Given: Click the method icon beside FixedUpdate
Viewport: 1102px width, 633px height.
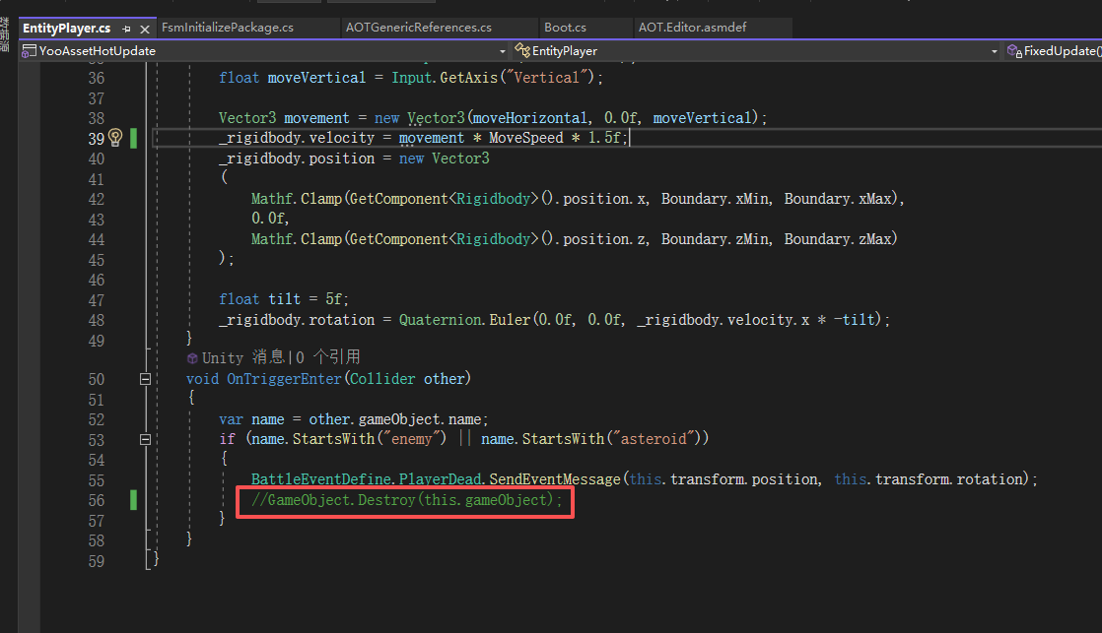Looking at the screenshot, I should [x=1014, y=50].
